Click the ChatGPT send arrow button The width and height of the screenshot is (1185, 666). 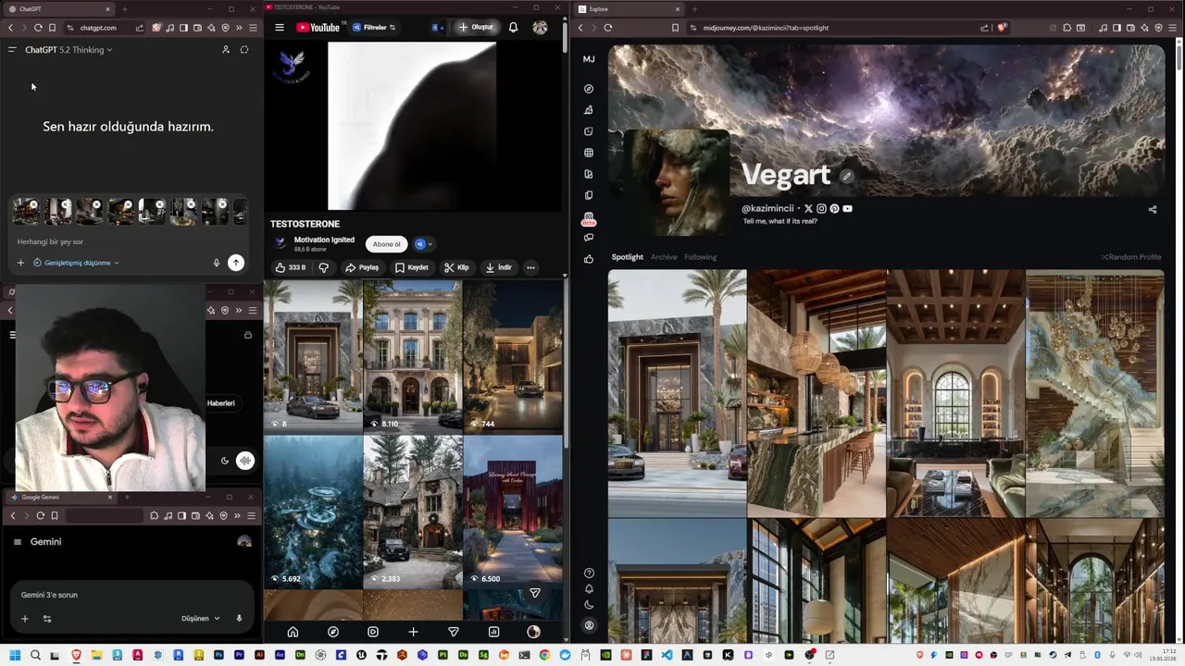click(x=236, y=263)
